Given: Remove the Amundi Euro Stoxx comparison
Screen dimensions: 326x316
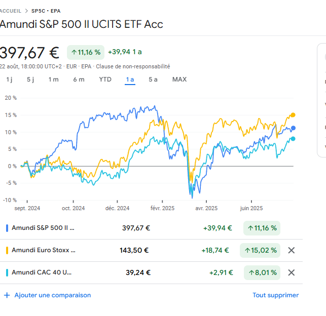Looking at the screenshot, I should 292,250.
